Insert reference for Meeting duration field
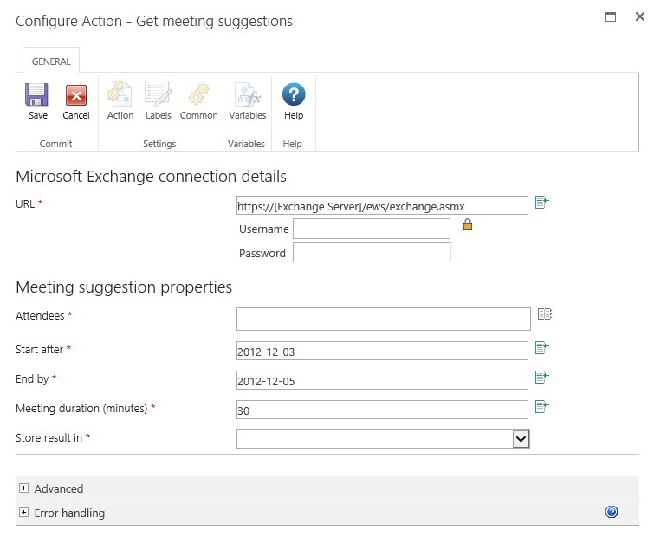 tap(542, 407)
